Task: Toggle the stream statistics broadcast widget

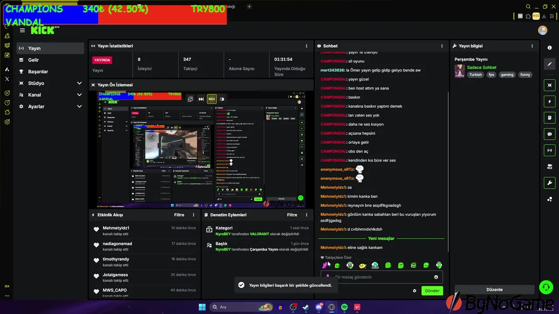Action: point(549,150)
